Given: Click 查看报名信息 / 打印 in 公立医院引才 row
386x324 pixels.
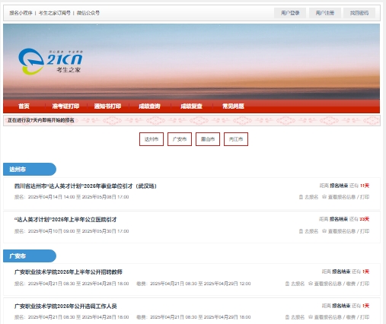Looking at the screenshot, I should (x=346, y=231).
